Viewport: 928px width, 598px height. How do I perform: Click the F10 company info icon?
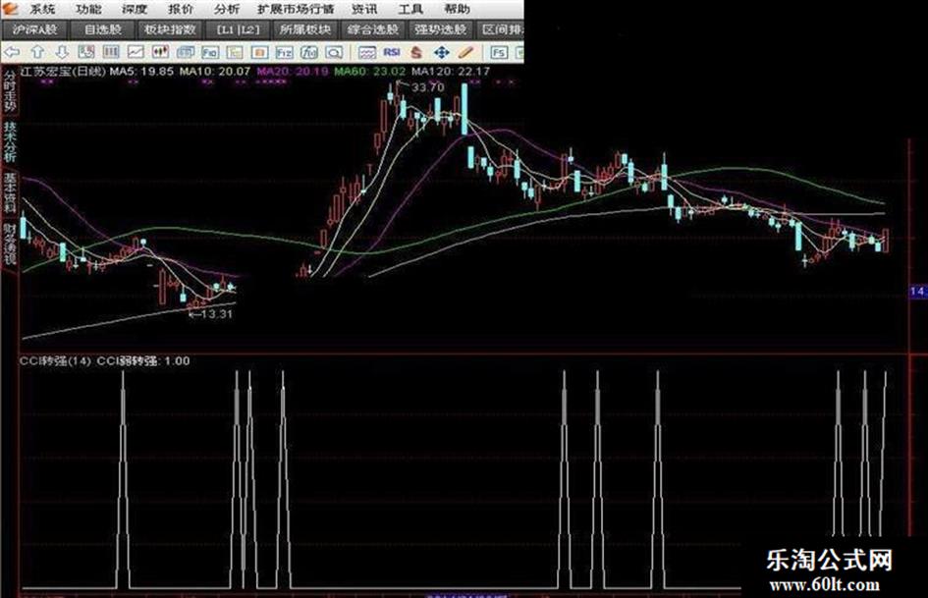[209, 53]
